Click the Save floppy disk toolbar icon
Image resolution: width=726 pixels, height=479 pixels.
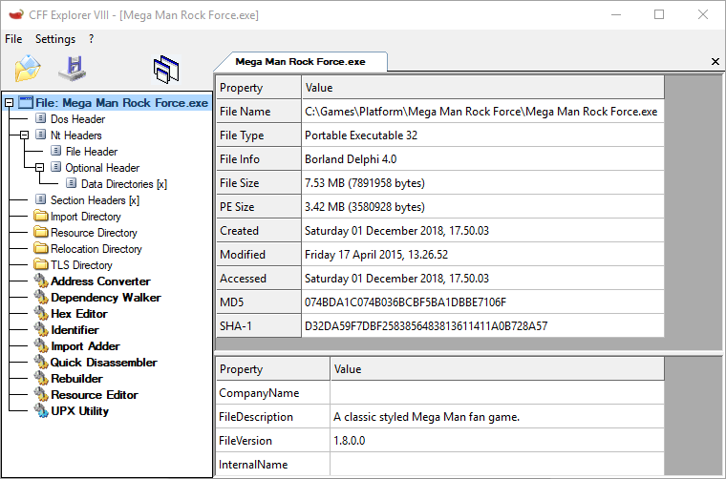(x=73, y=69)
